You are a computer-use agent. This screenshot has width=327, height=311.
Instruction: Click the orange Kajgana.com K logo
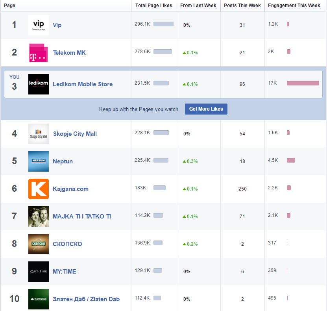[39, 189]
